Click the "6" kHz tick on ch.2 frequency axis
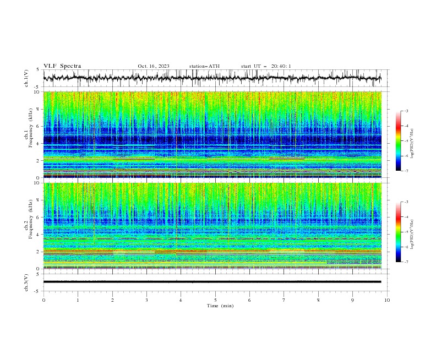 coord(39,218)
